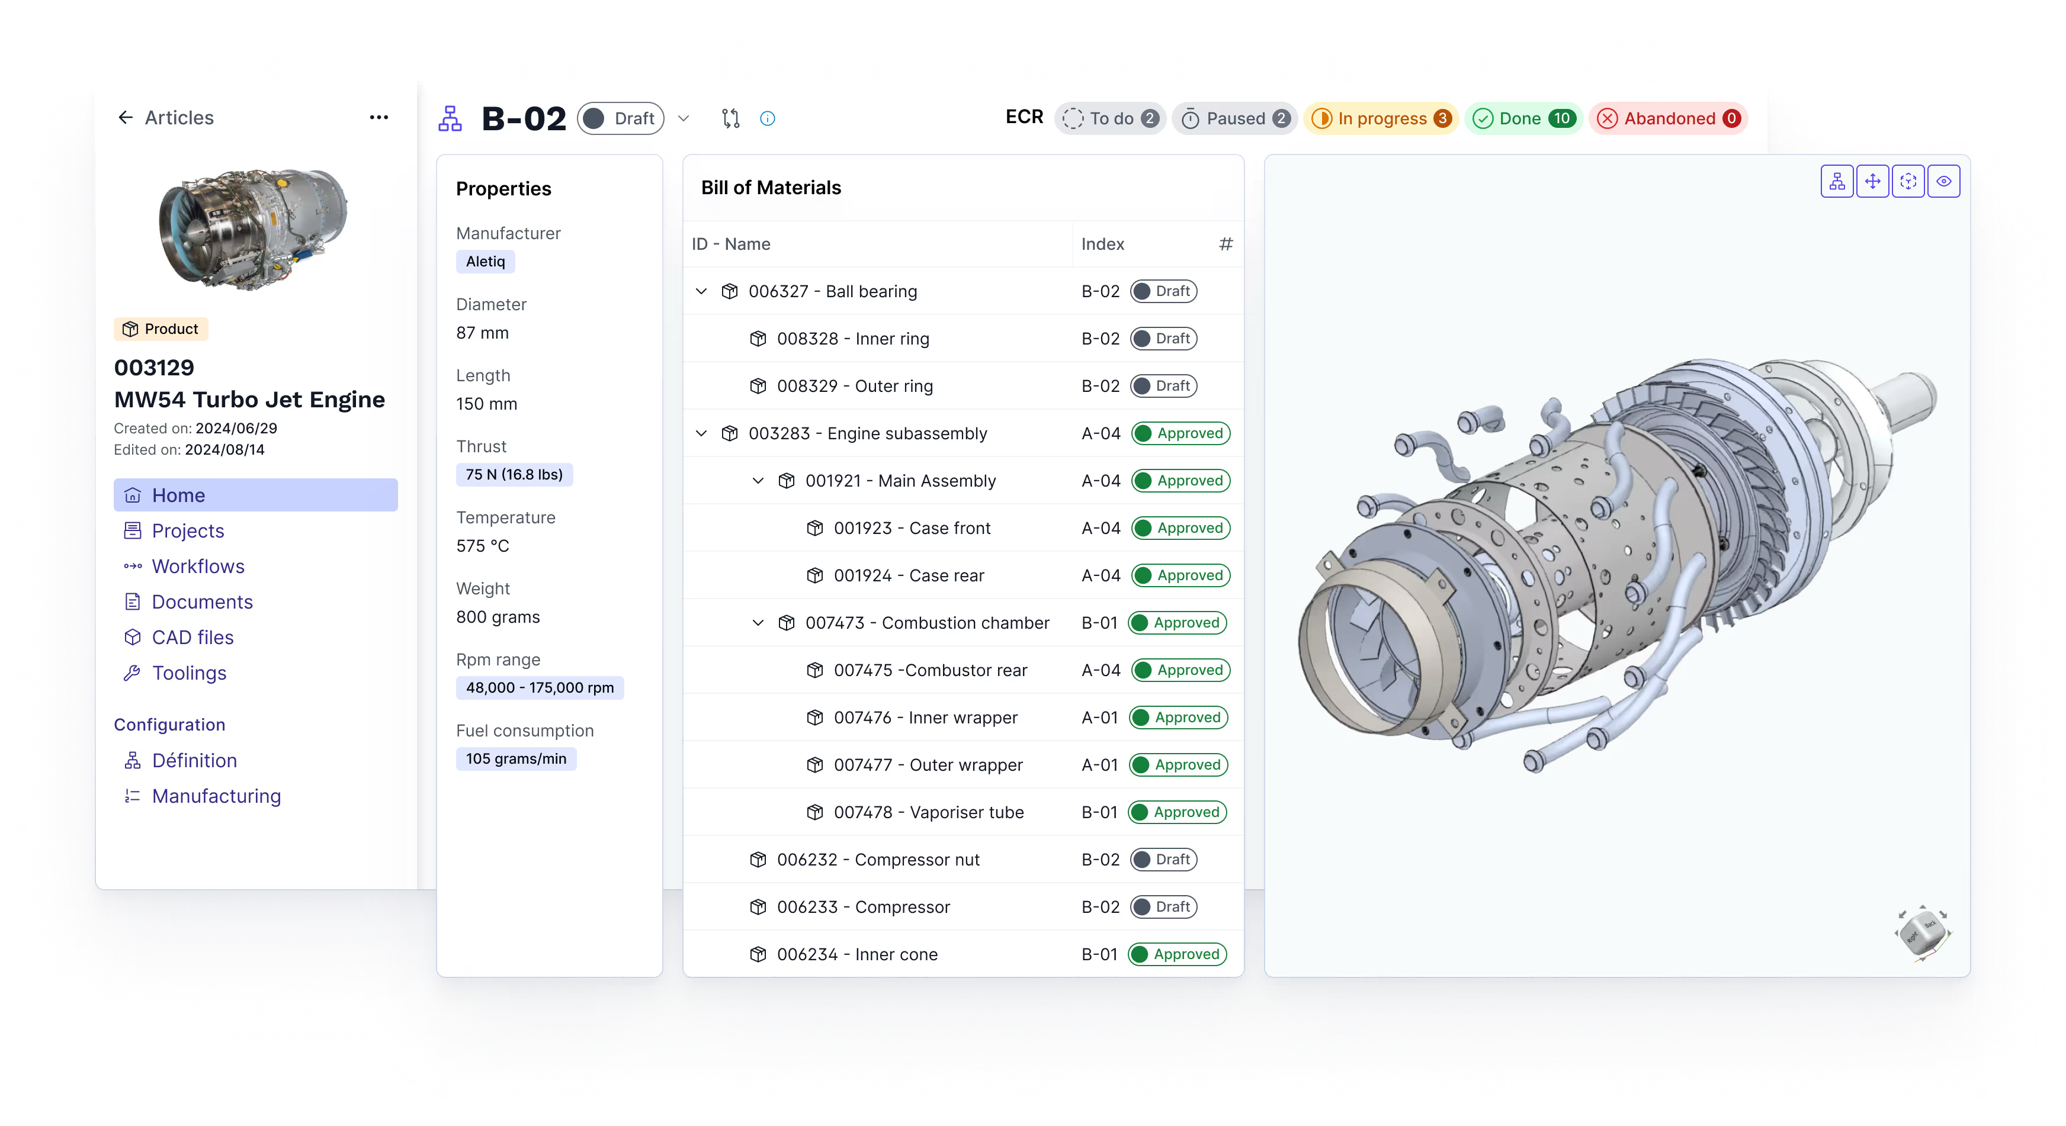Toggle the eye visibility icon in viewer
The width and height of the screenshot is (2066, 1126).
[x=1944, y=181]
